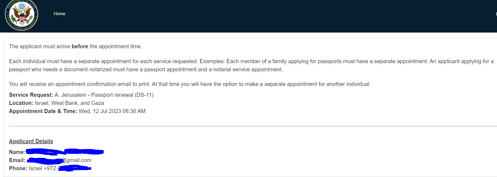
Task: Click the "Wed, 12 Jul 2023 08:30 AM" value
Action: (x=112, y=111)
